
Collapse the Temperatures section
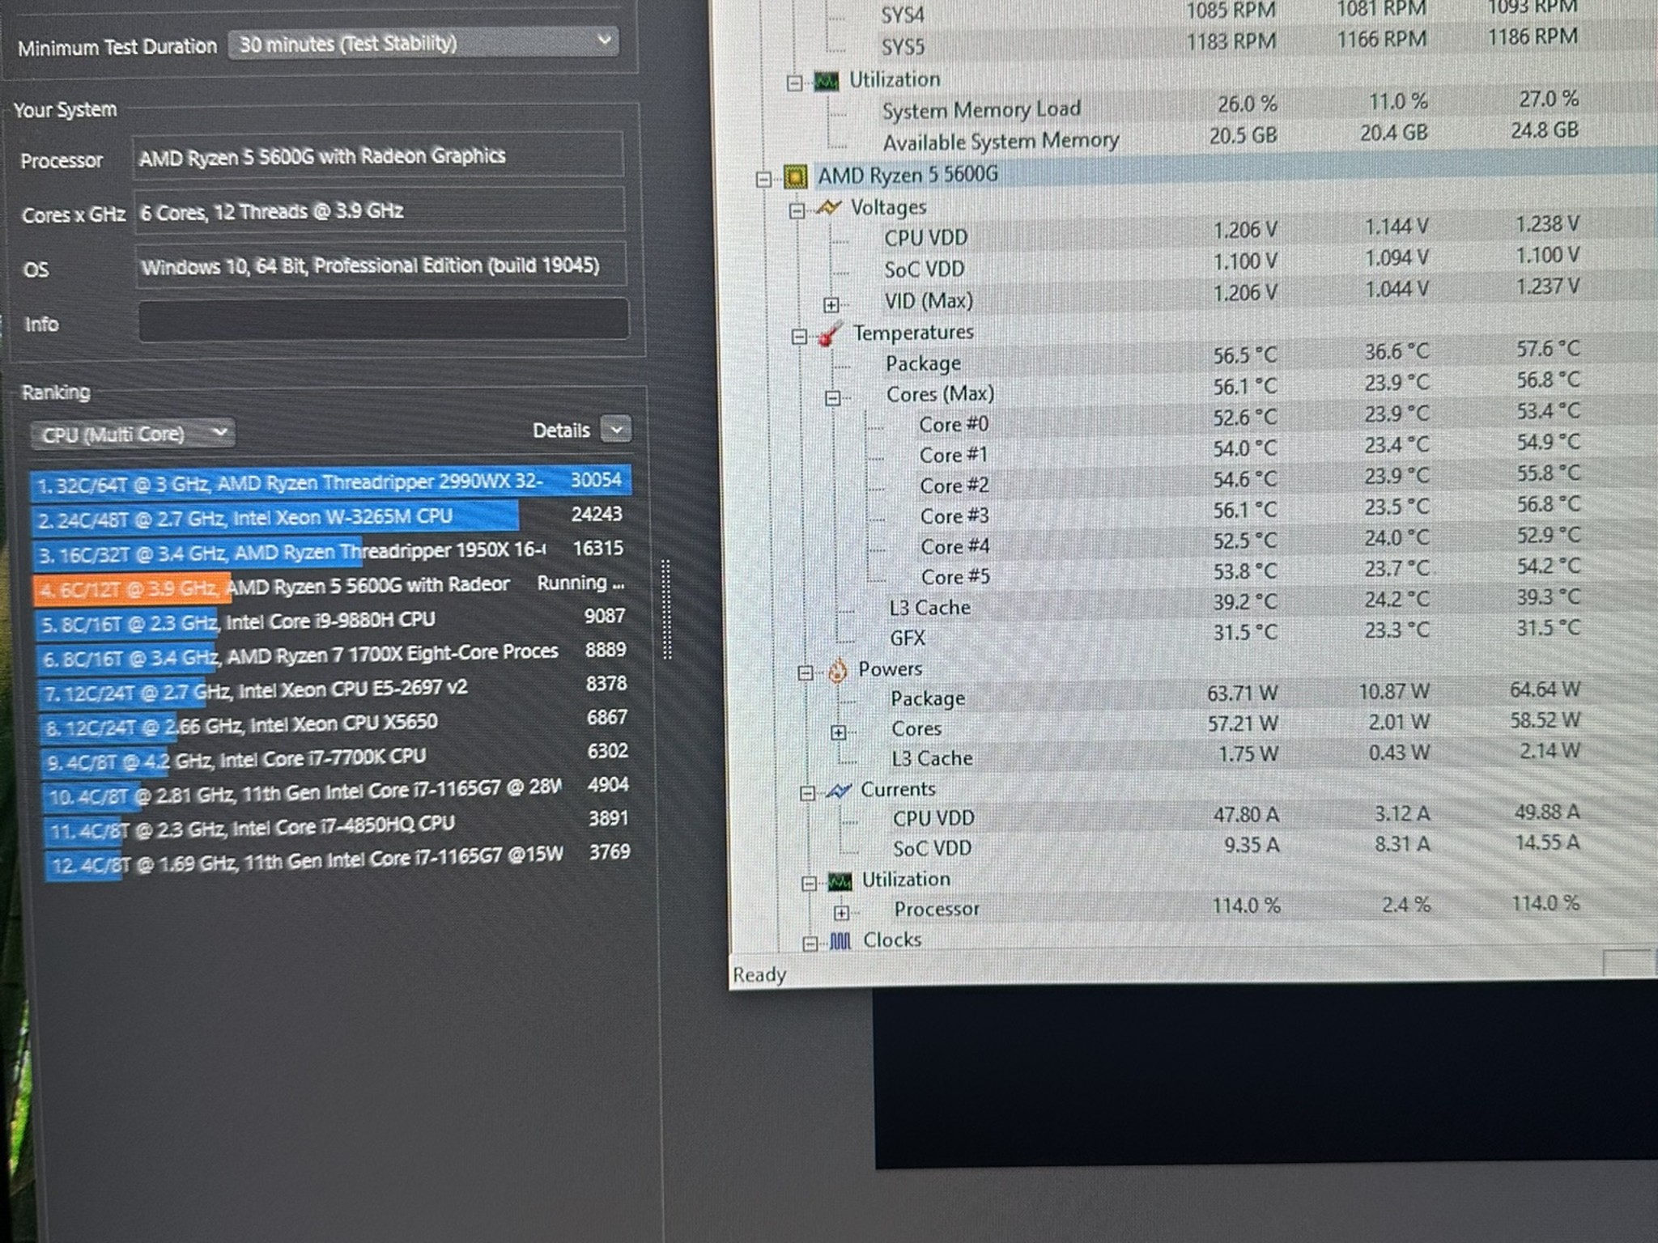(801, 336)
